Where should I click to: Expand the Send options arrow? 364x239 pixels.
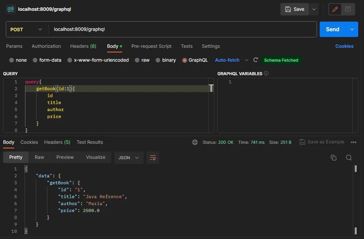pos(352,29)
